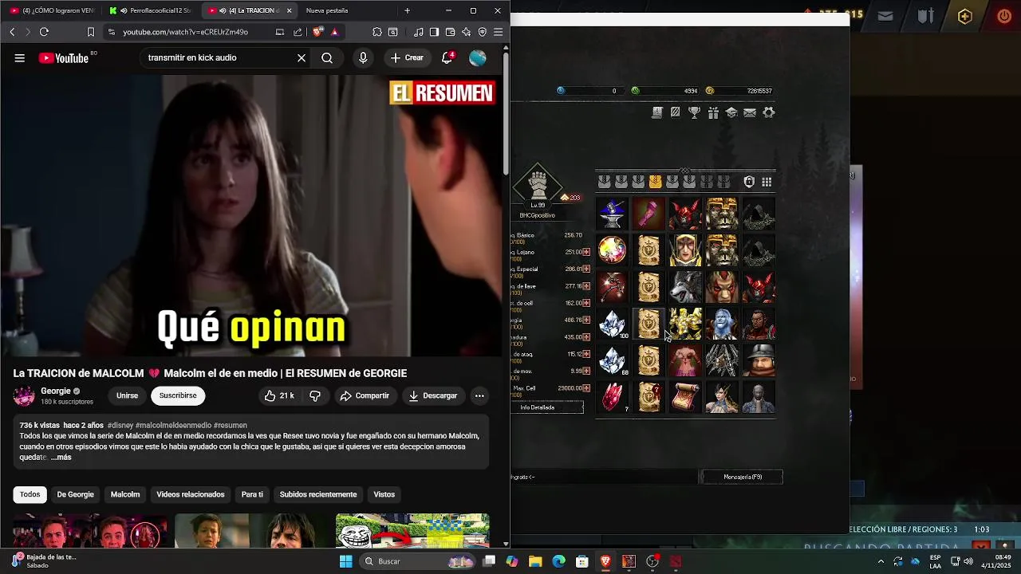
Task: Click the Descargar download button
Action: [433, 395]
